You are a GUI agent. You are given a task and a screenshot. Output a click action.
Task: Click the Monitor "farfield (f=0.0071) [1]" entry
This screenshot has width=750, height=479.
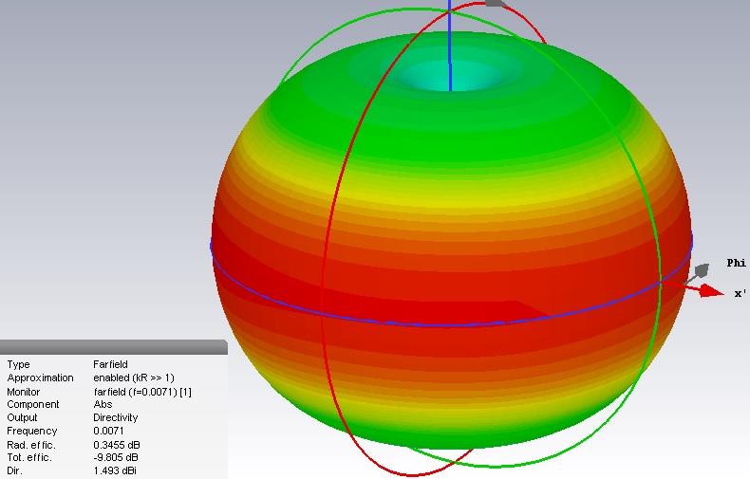[142, 391]
